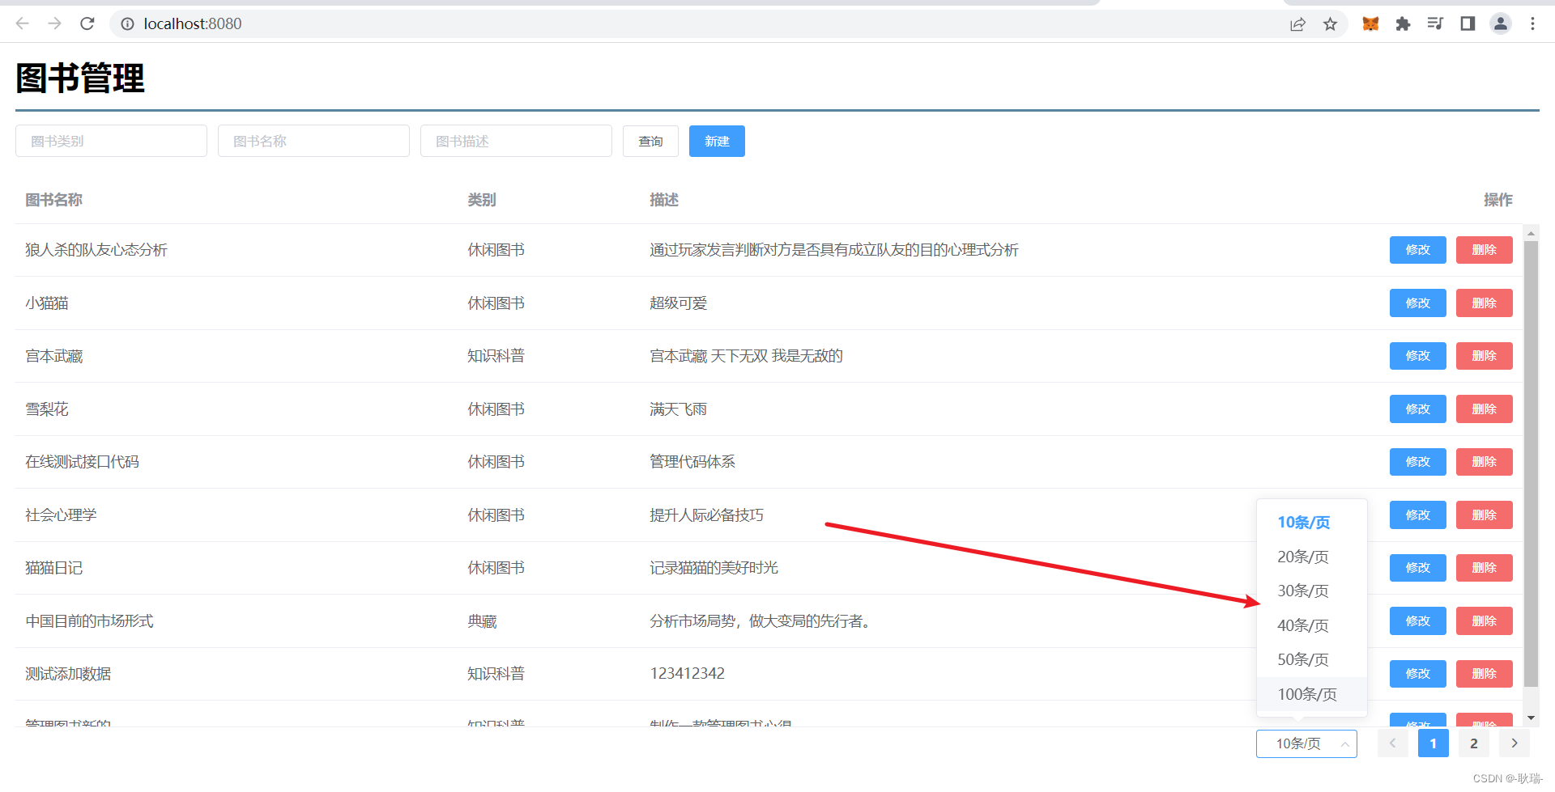Go to page 2 in pagination
Image resolution: width=1555 pixels, height=792 pixels.
coord(1474,743)
